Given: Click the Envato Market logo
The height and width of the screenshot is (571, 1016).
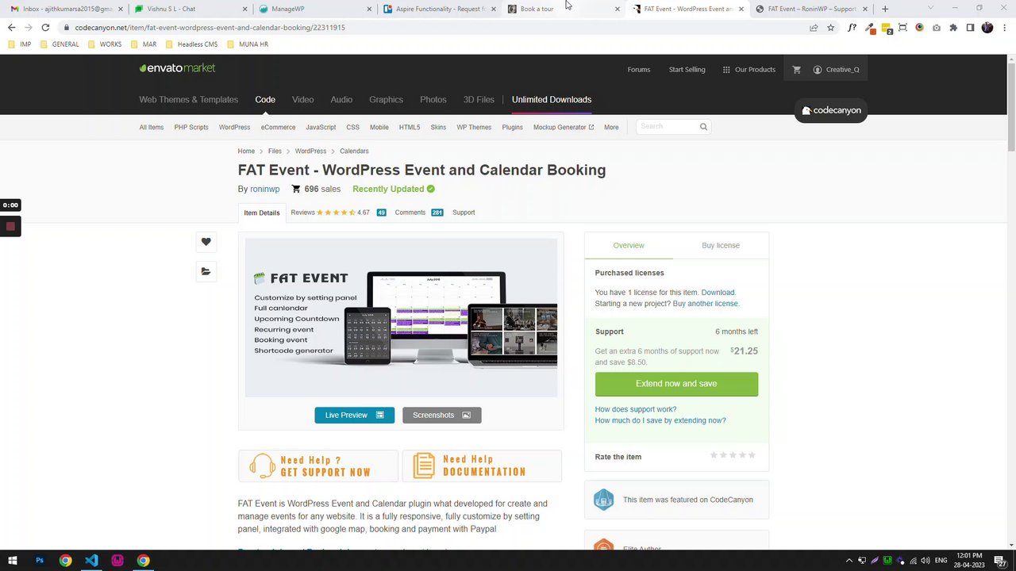Looking at the screenshot, I should (177, 68).
